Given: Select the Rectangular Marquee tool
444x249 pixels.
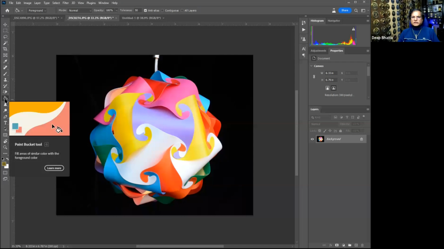Looking at the screenshot, I should 5,31.
